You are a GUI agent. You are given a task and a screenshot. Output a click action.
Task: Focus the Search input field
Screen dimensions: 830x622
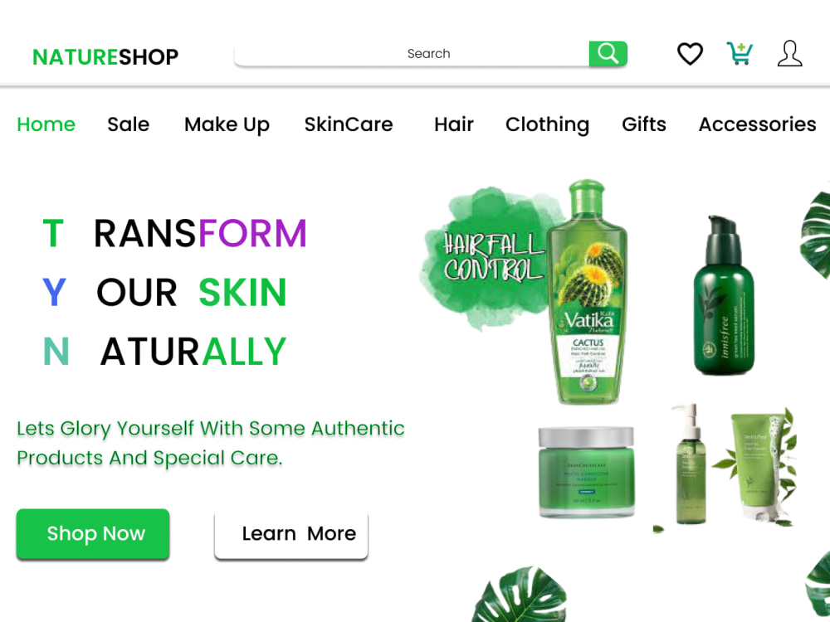coord(412,53)
